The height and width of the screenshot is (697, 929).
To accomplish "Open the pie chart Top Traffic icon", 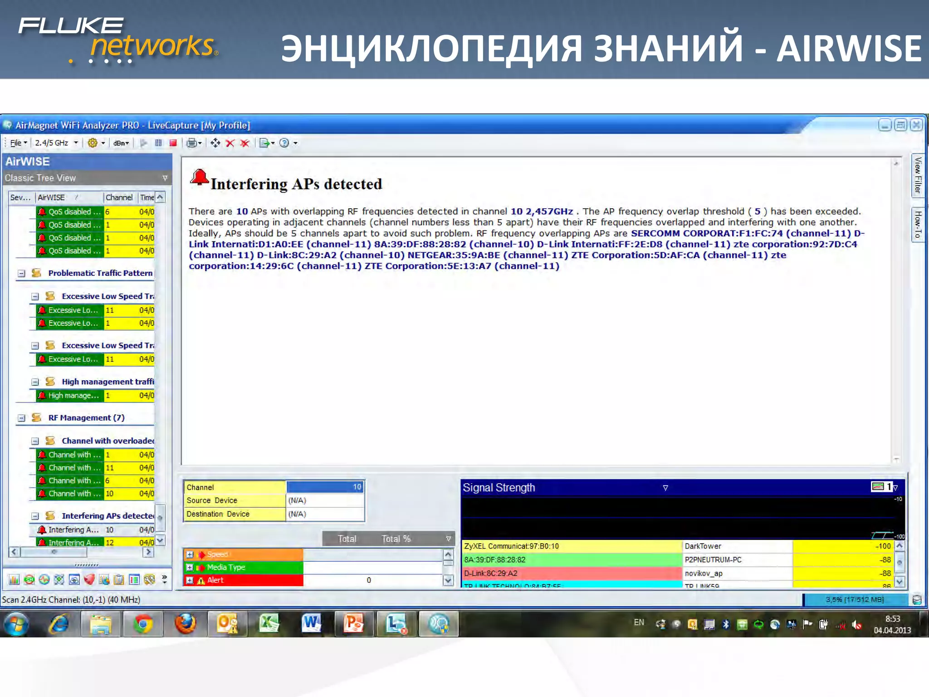I will pos(104,579).
